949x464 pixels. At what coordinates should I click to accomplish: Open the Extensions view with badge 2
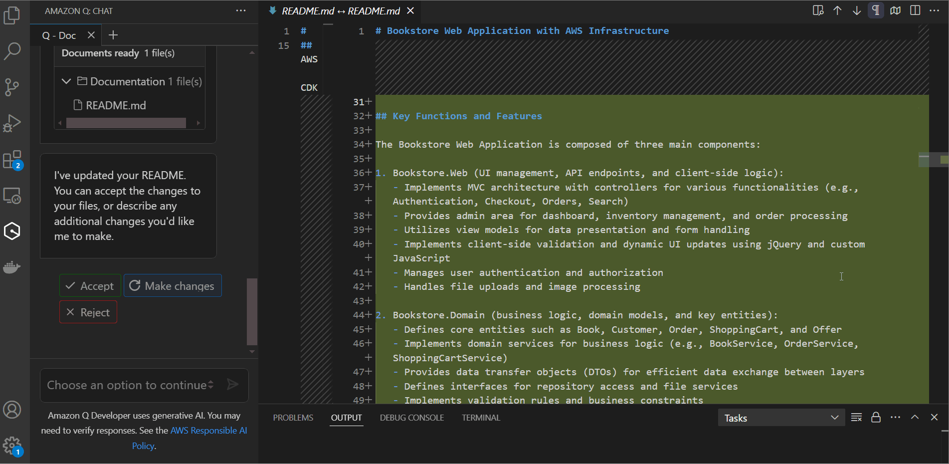point(12,160)
